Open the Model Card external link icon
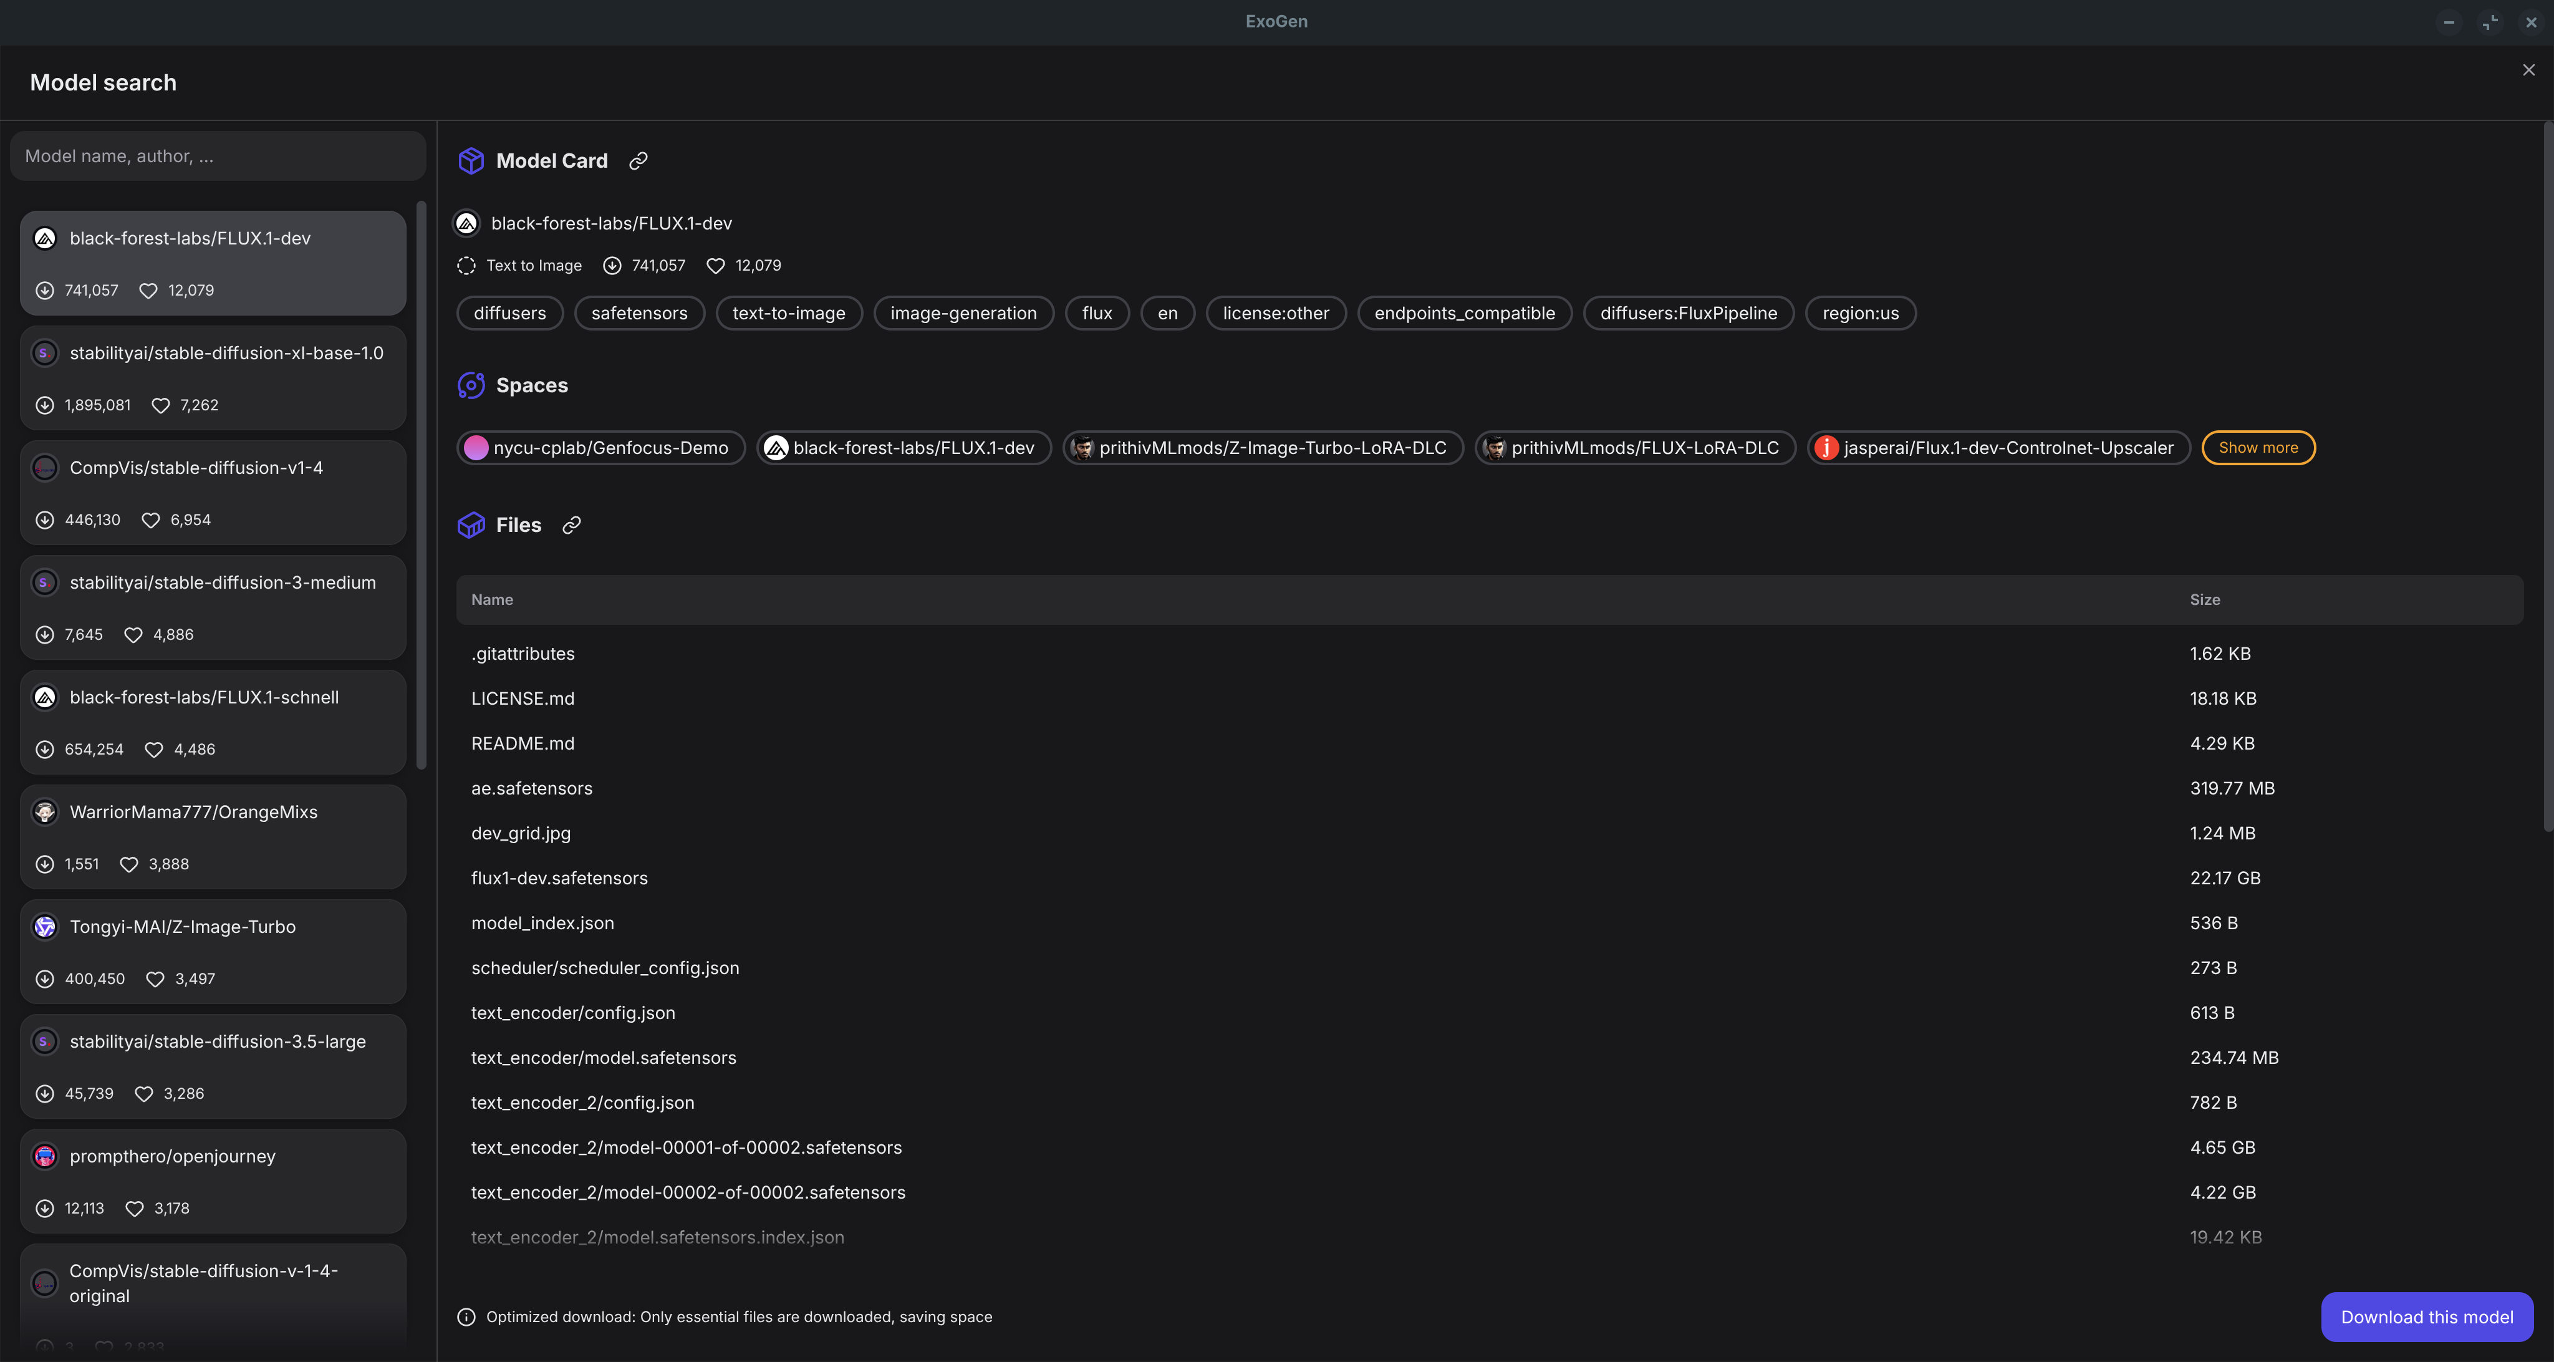2554x1362 pixels. (638, 161)
